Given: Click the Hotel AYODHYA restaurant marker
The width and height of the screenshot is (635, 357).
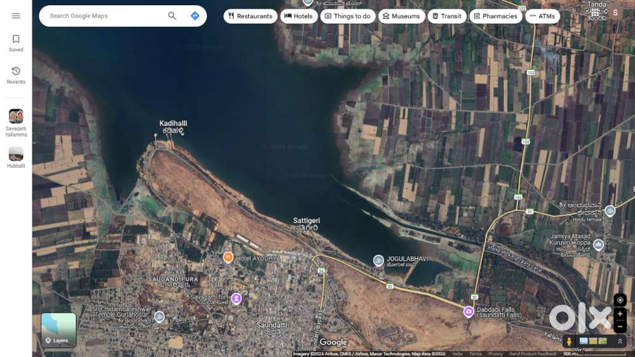Looking at the screenshot, I should [x=228, y=257].
